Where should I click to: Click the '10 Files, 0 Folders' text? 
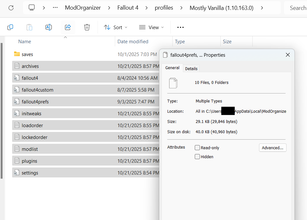211,82
